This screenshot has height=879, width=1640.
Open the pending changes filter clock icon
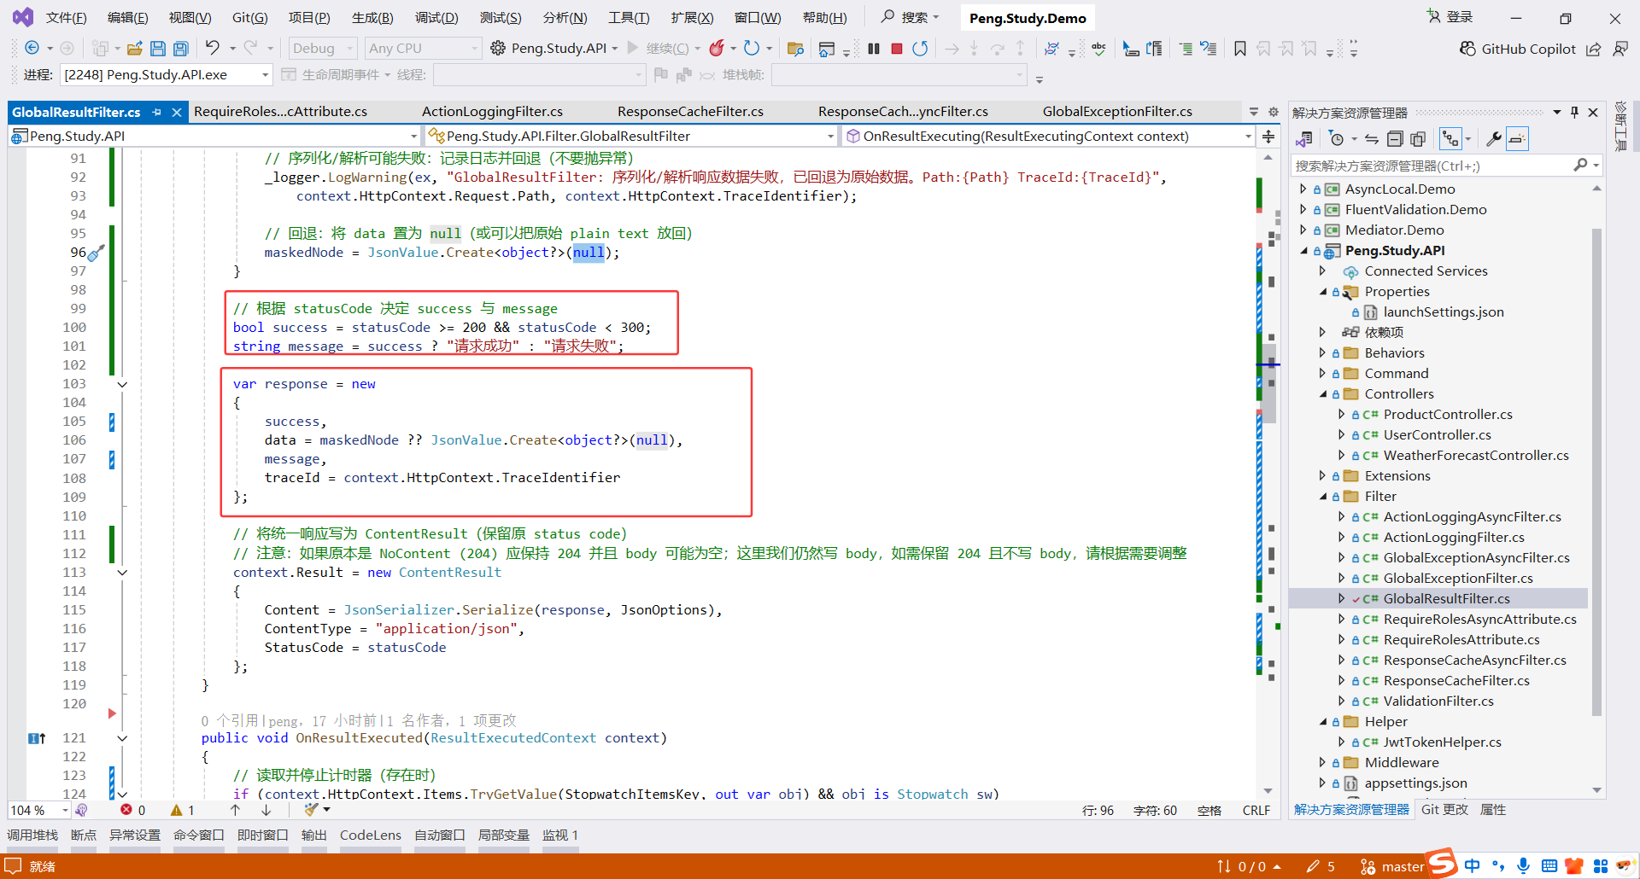click(1338, 139)
